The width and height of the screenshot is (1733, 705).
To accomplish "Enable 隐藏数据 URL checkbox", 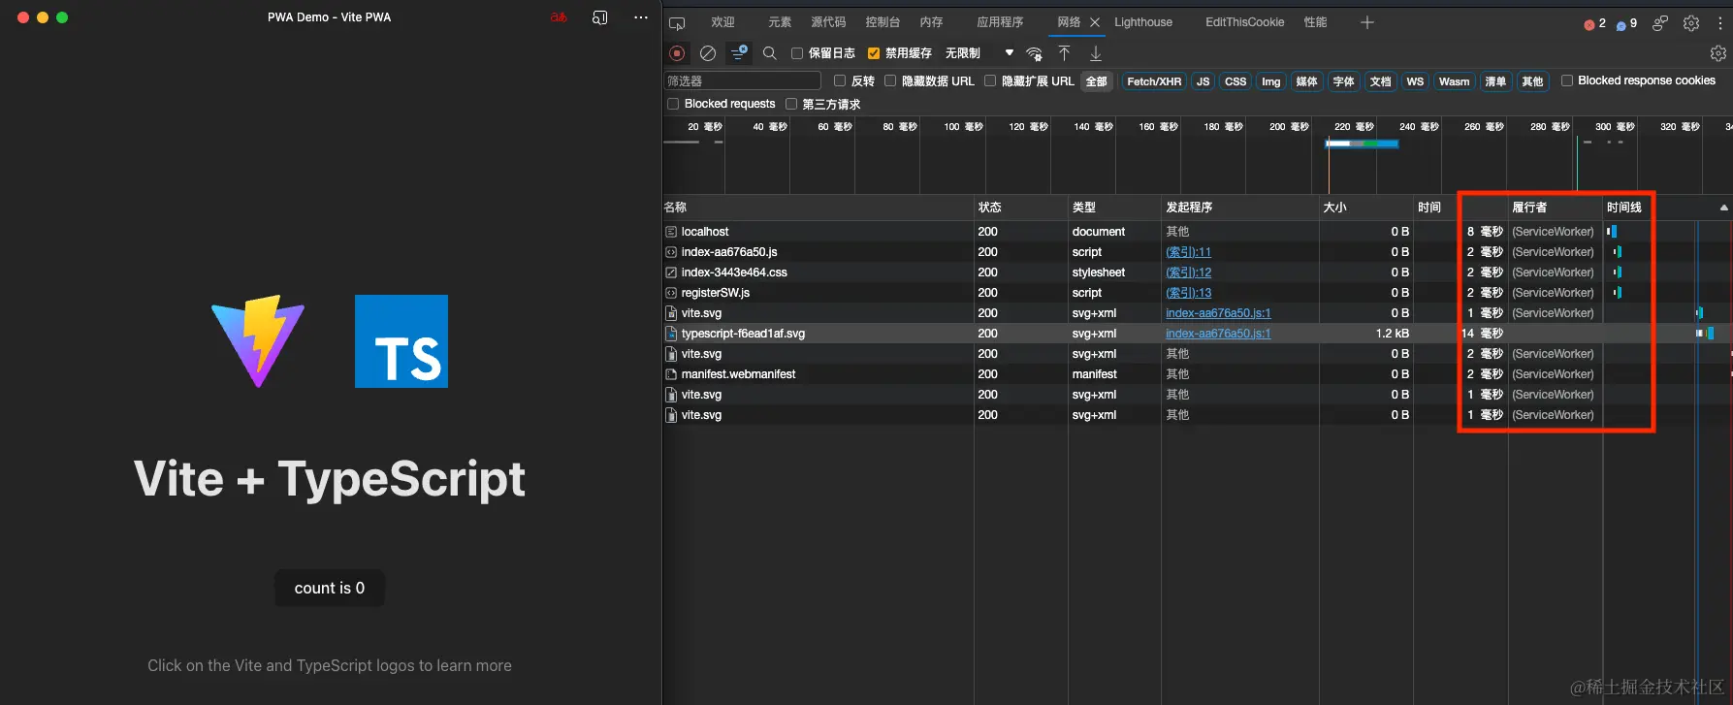I will (890, 80).
